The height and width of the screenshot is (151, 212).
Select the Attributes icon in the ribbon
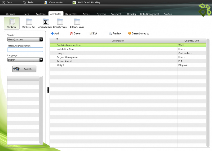pos(12,22)
